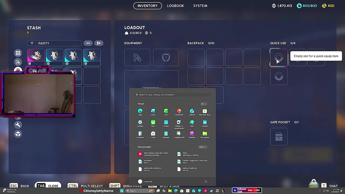Viewport: 345px width, 194px height.
Task: Click the Windows Start button on taskbar
Action: pos(122,191)
